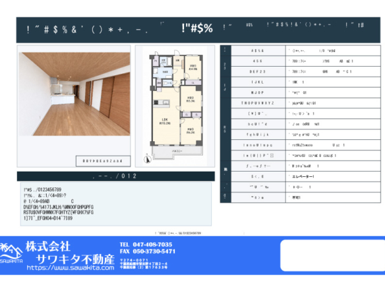Open the apartment floor plan image
The width and height of the screenshot is (385, 289).
[175, 106]
